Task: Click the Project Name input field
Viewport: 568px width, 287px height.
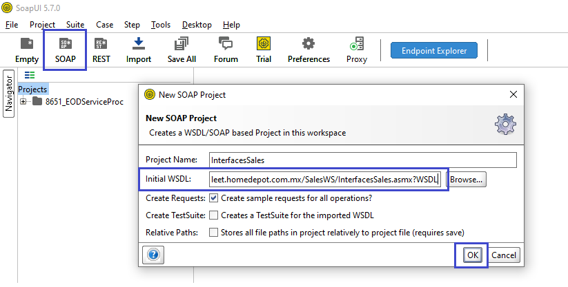Action: pyautogui.click(x=363, y=160)
